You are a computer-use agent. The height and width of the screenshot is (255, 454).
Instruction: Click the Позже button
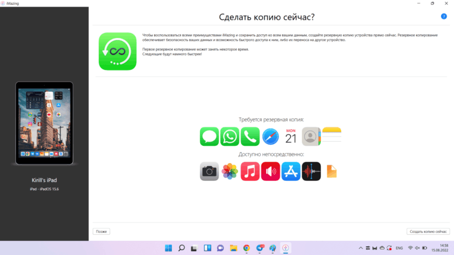pos(101,232)
